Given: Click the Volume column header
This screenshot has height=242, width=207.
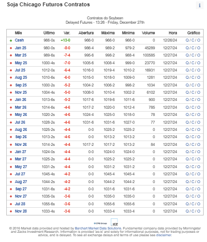Looking at the screenshot, I should [148, 33].
